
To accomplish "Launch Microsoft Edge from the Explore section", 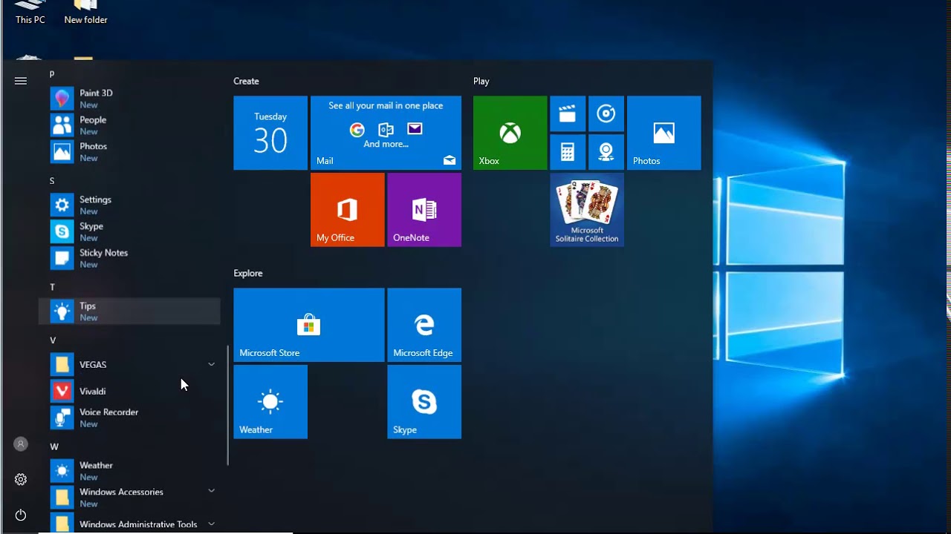I will tap(424, 324).
